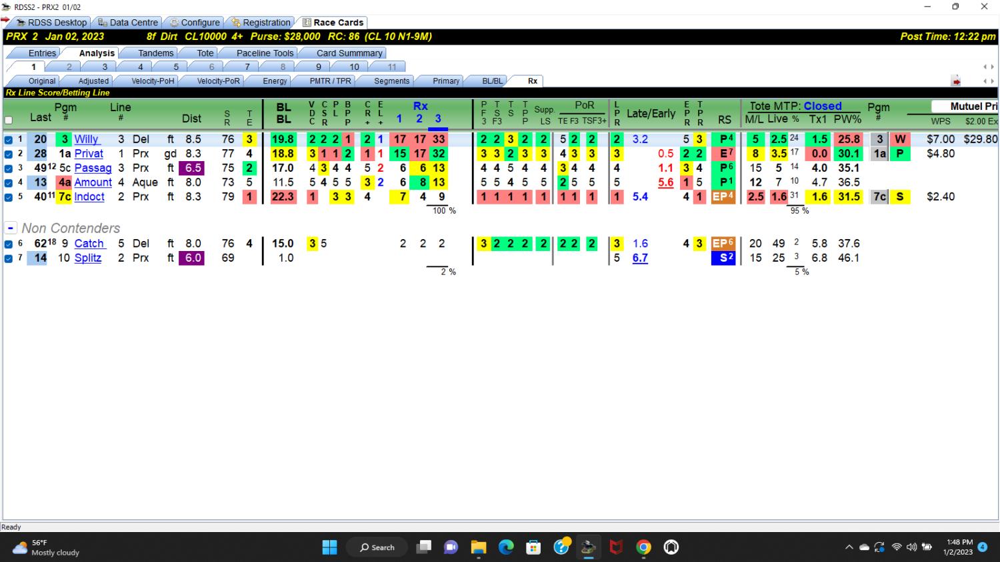Open the Amount horse link

point(93,182)
